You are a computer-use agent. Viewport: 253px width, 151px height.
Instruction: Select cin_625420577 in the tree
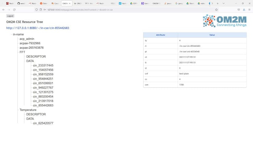pos(43,123)
